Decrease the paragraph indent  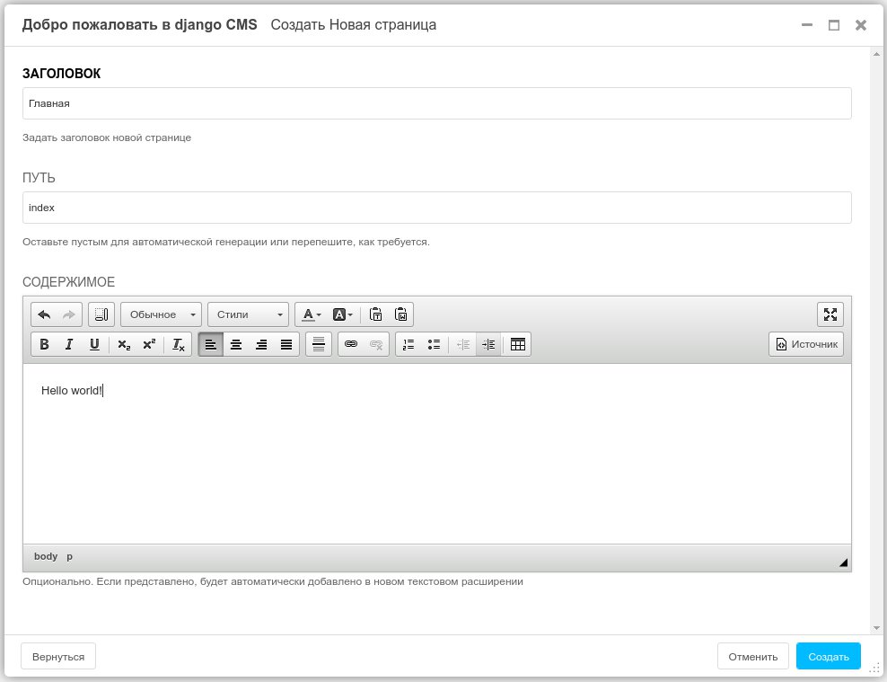coord(463,344)
